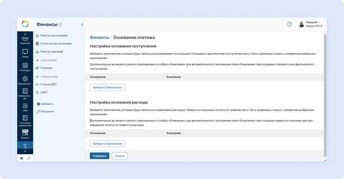Open the Системные справочники icon
Viewport: 344px width, 179px height.
coord(25,118)
